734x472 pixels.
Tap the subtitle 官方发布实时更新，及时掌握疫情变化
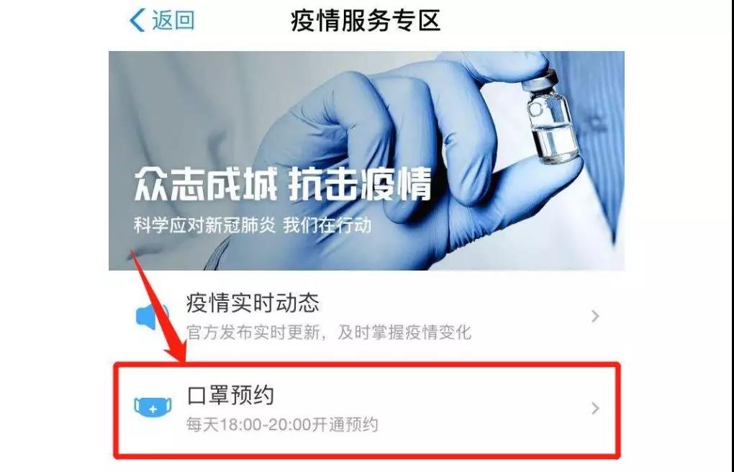pos(329,332)
